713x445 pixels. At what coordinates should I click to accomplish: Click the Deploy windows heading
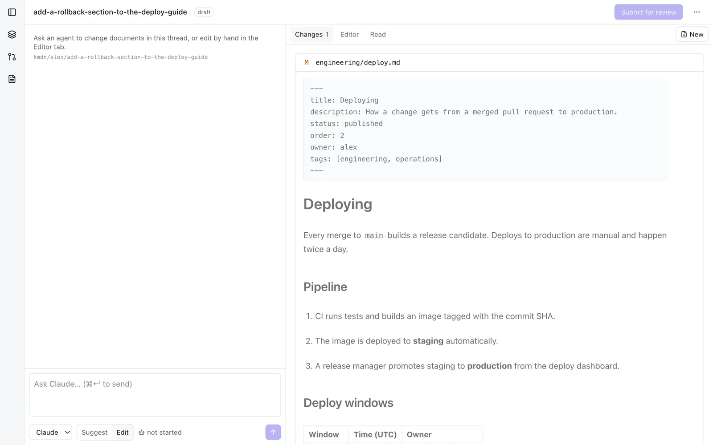point(348,403)
